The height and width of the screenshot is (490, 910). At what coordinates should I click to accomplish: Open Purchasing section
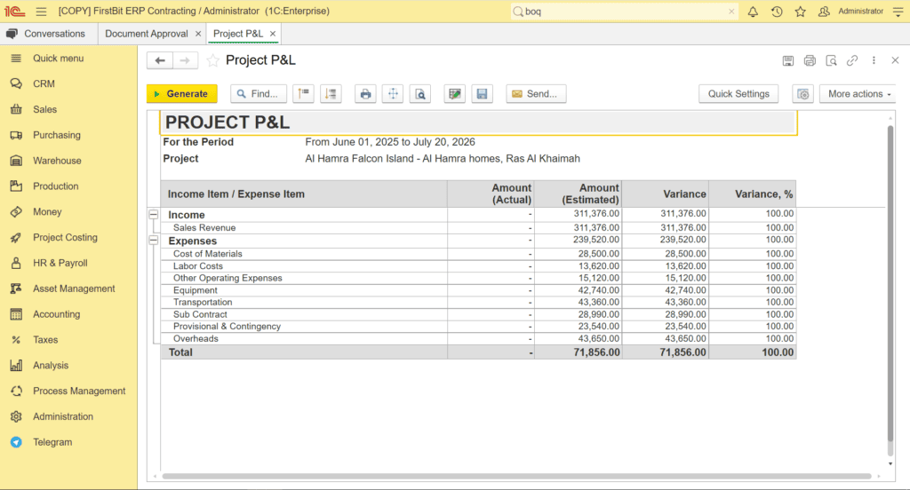click(x=68, y=135)
